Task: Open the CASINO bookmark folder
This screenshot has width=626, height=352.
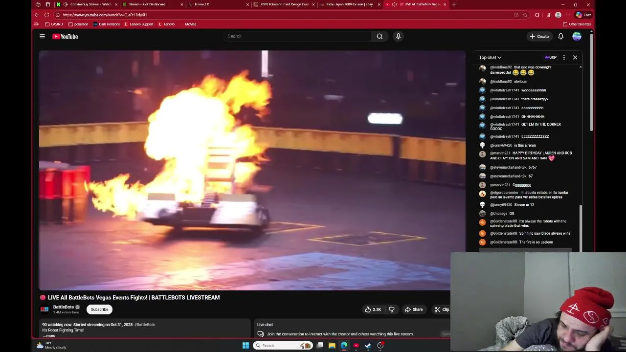Action: click(54, 24)
